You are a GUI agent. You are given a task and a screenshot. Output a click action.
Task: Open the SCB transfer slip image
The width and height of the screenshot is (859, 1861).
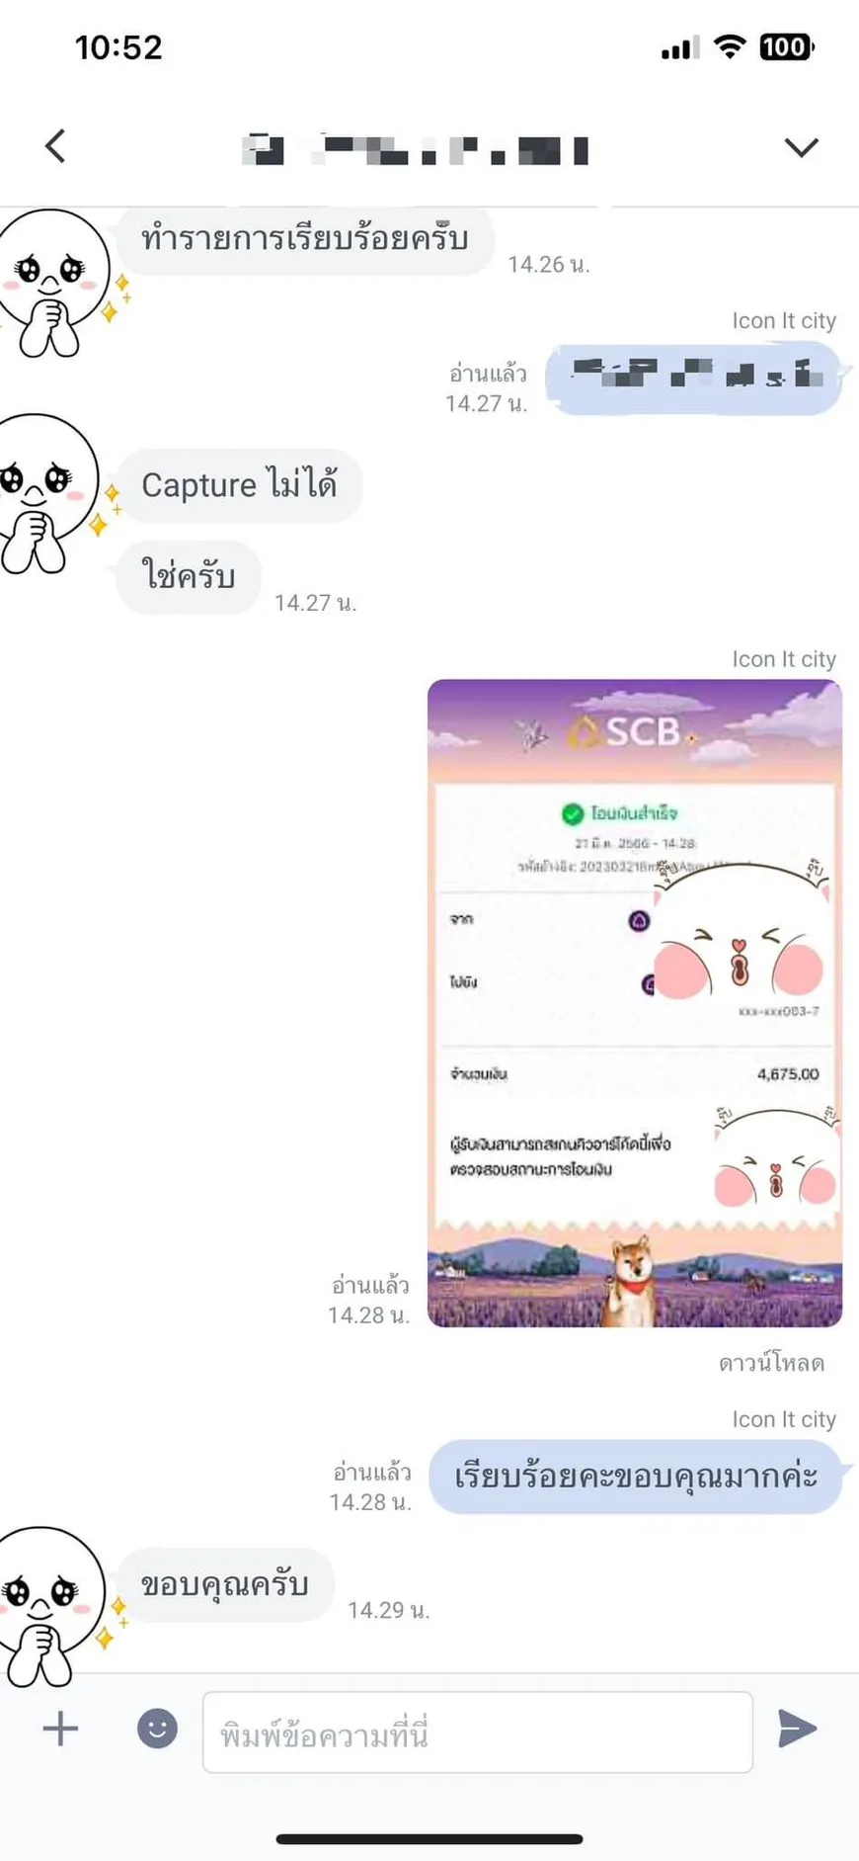tap(635, 1003)
